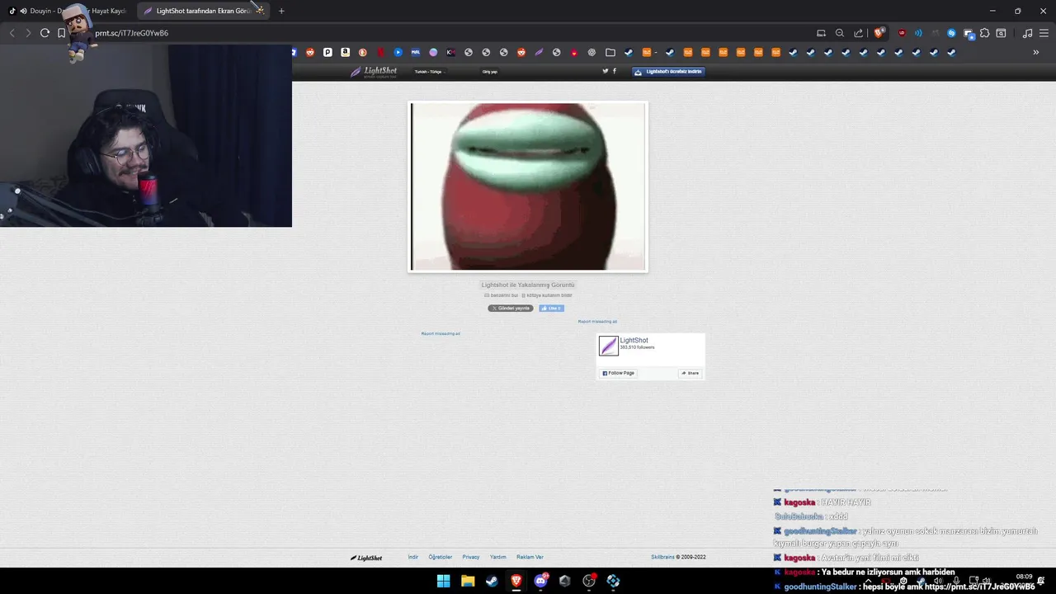This screenshot has height=594, width=1056.
Task: Open a new browser tab
Action: click(x=281, y=11)
